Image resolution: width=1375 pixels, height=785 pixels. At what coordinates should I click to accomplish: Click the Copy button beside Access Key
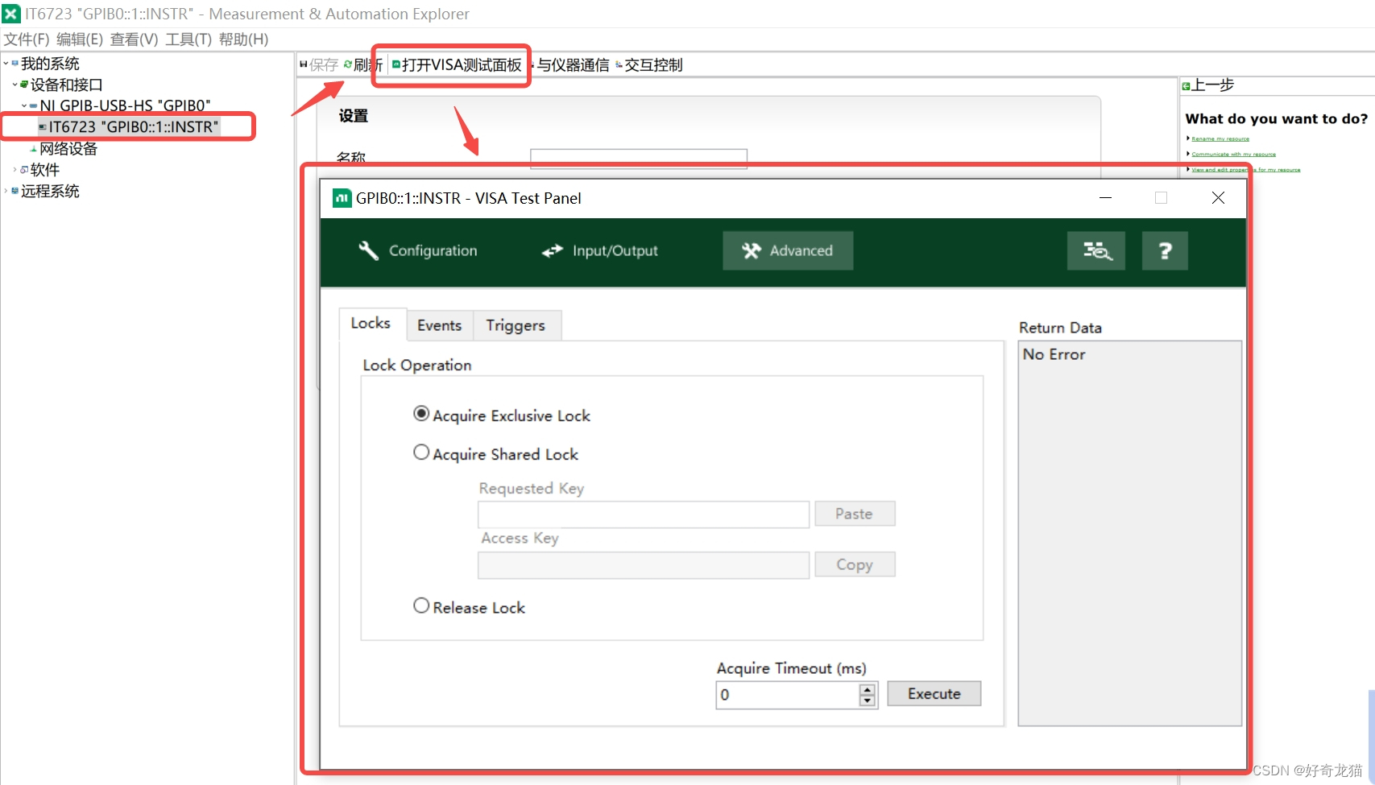click(855, 564)
